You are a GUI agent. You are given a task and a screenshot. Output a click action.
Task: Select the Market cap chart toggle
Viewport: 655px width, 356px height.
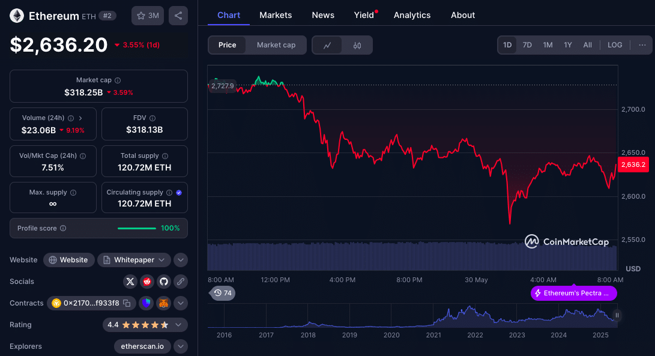point(276,45)
